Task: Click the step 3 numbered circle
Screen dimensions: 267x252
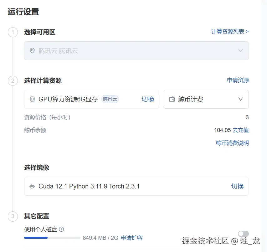Action: [x=13, y=216]
